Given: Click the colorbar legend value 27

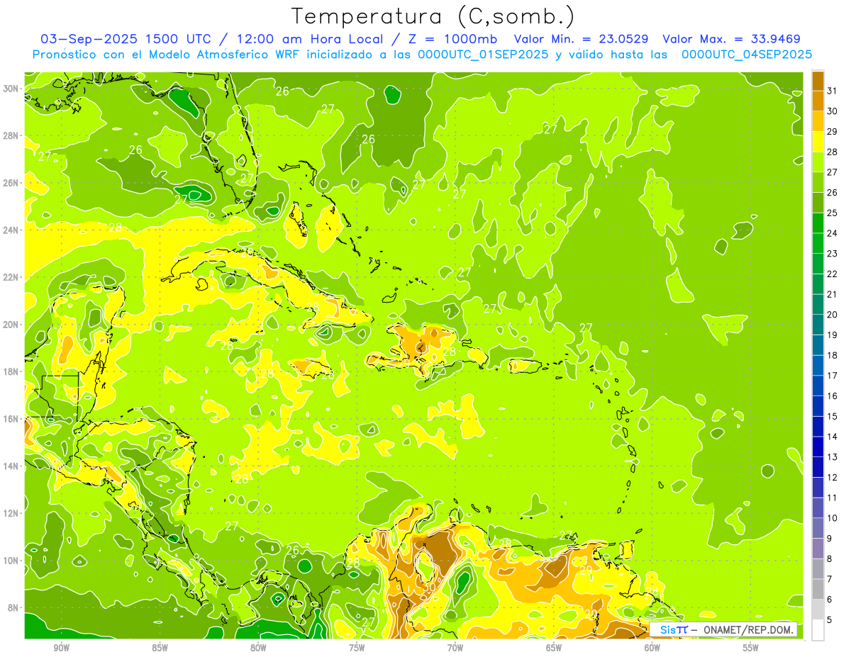Looking at the screenshot, I should click(x=832, y=172).
